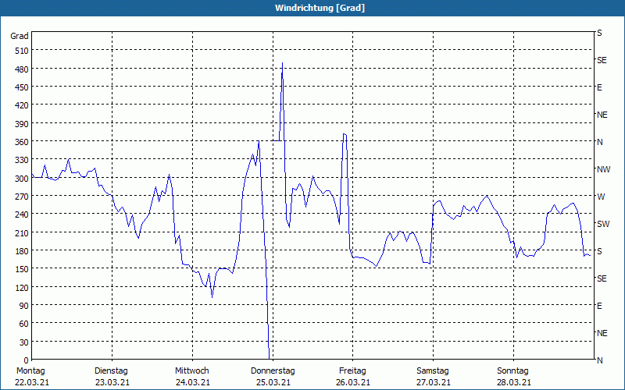Select the 510 y-axis value

point(22,51)
